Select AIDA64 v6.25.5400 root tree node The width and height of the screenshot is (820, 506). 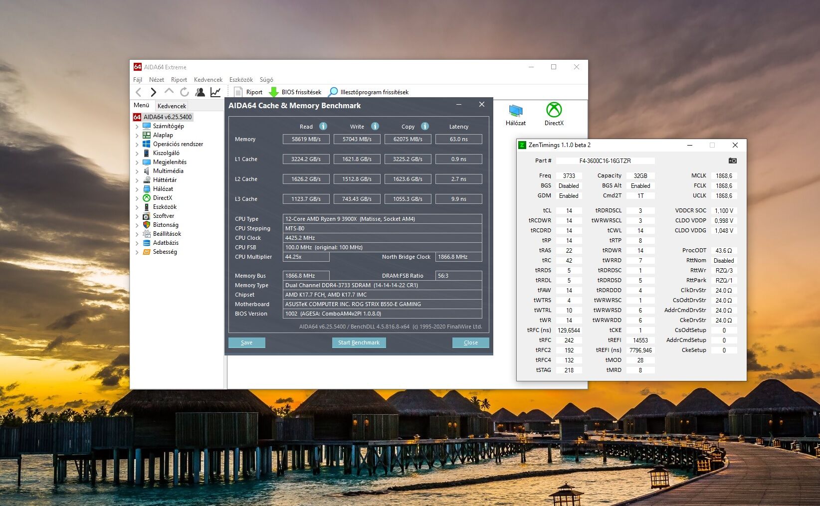tap(163, 117)
